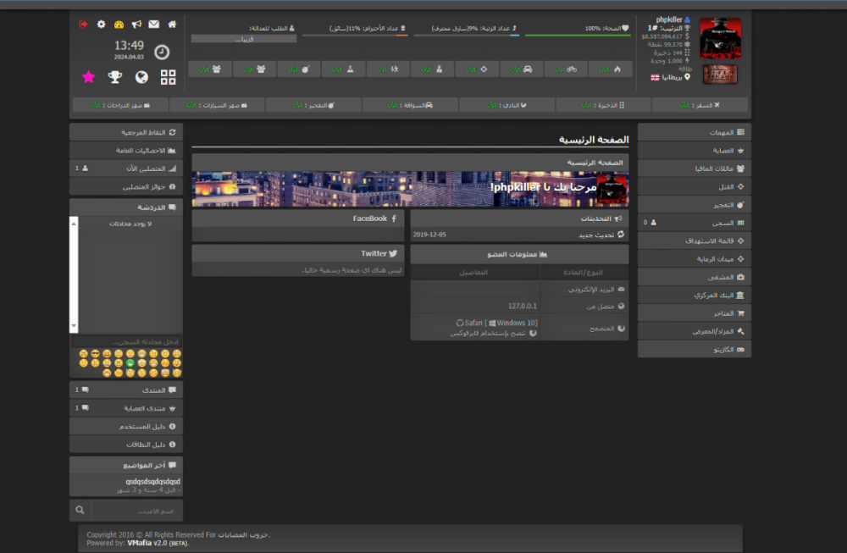Click the globe icon in the header
Image resolution: width=847 pixels, height=553 pixels.
point(141,77)
